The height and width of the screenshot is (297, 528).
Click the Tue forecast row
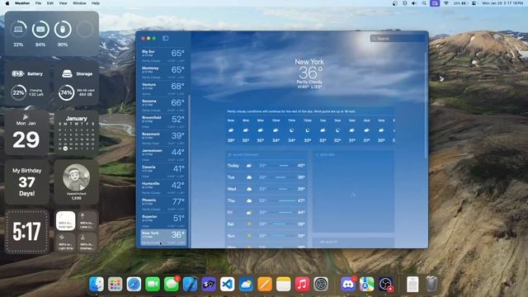pos(266,177)
